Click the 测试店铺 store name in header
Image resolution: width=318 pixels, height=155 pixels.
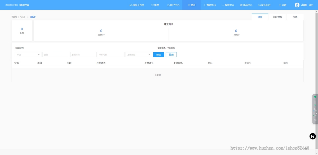tap(24, 5)
